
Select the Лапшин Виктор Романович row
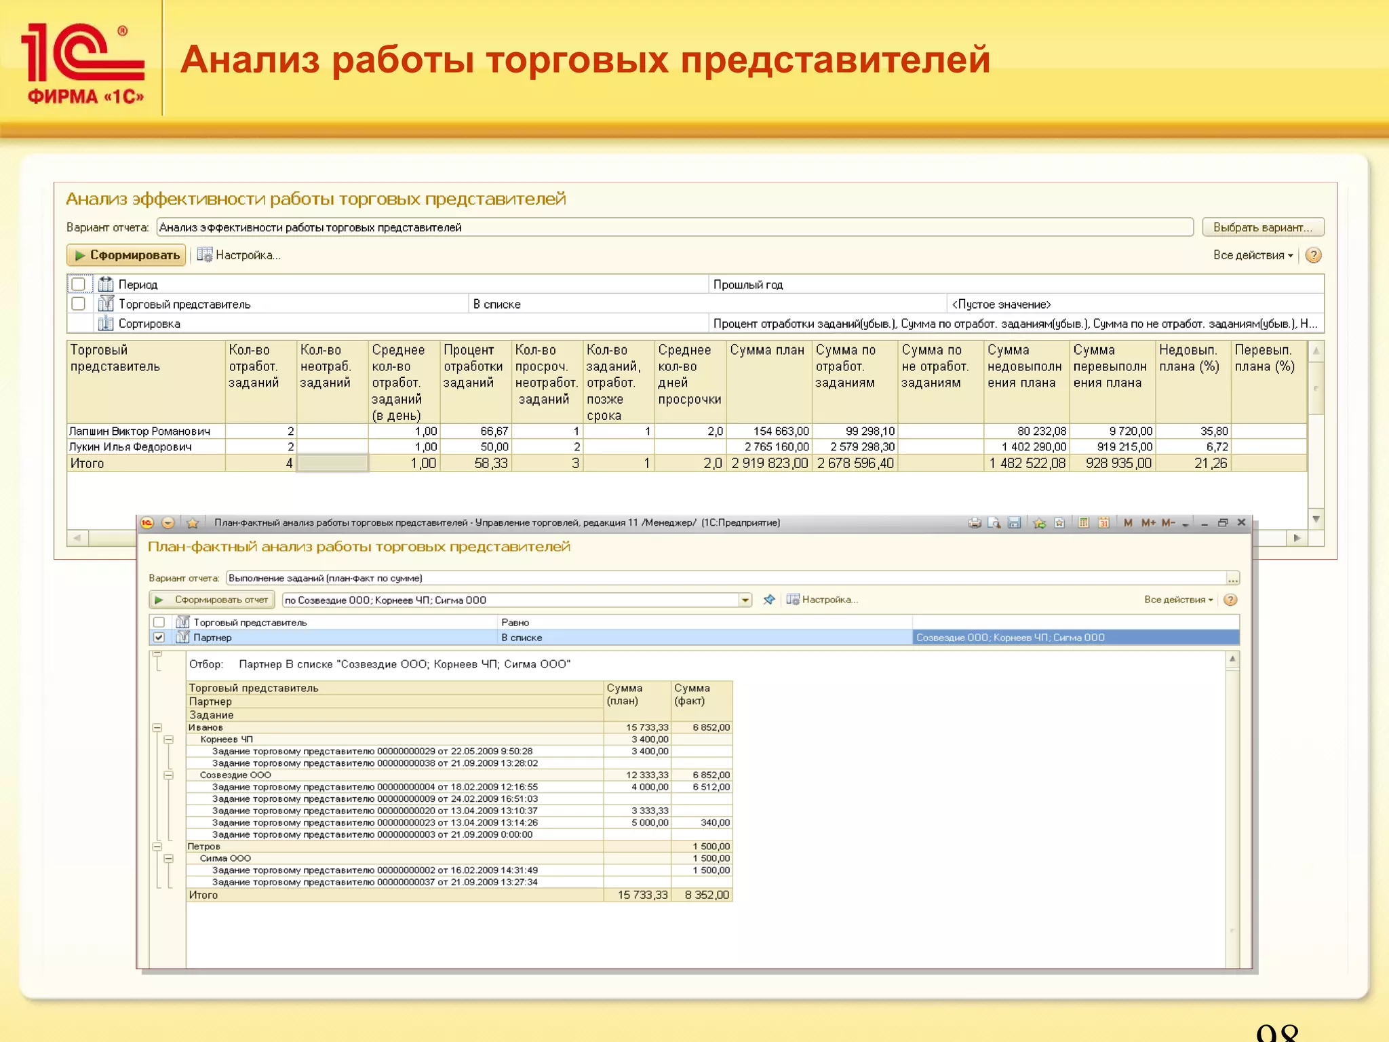686,431
